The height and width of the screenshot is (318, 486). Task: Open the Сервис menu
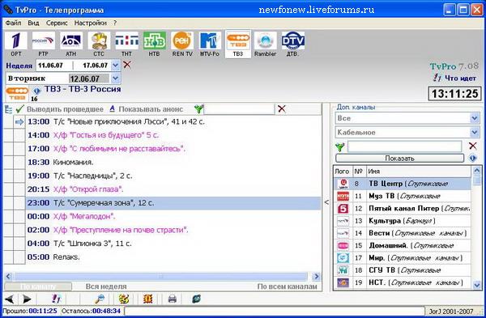[57, 23]
